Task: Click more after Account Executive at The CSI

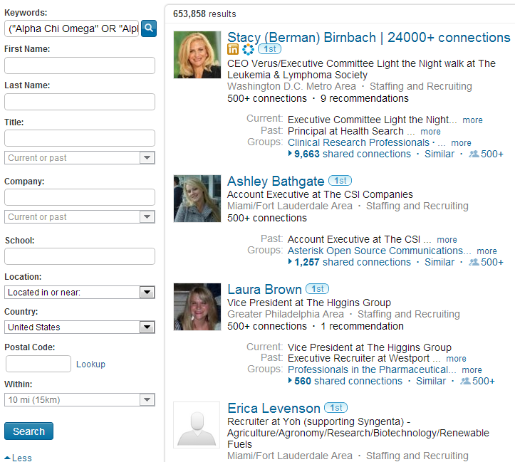Action: (x=447, y=240)
